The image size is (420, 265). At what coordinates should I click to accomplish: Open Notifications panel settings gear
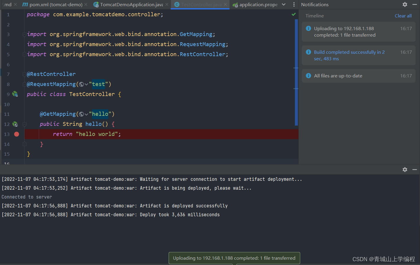click(405, 4)
